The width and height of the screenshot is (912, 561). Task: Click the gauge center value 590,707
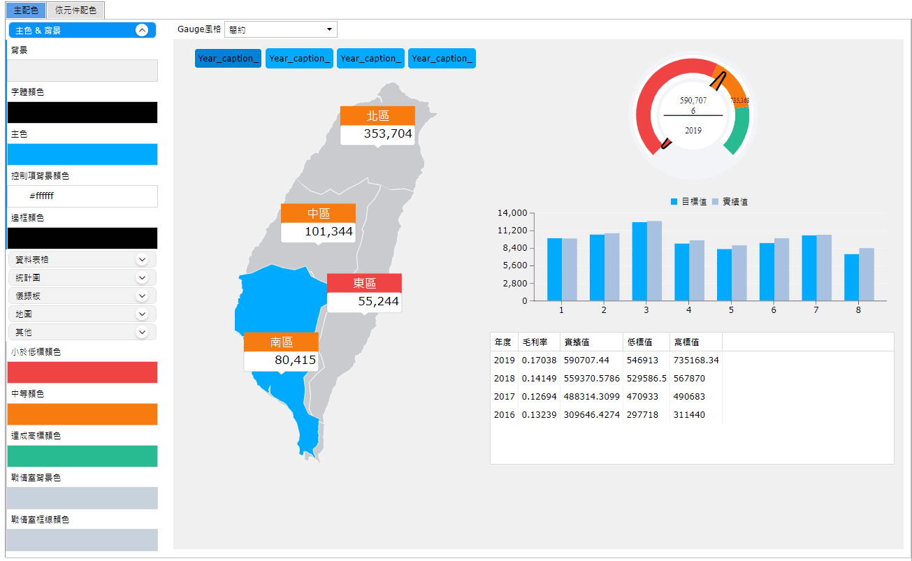(693, 101)
